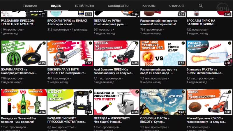Viewport: 233px width, 131px height.
Task: Click the 5:01 duration badge
Action: point(181,63)
